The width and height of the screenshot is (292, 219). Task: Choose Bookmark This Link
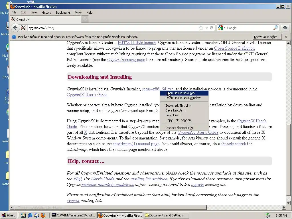pyautogui.click(x=184, y=106)
